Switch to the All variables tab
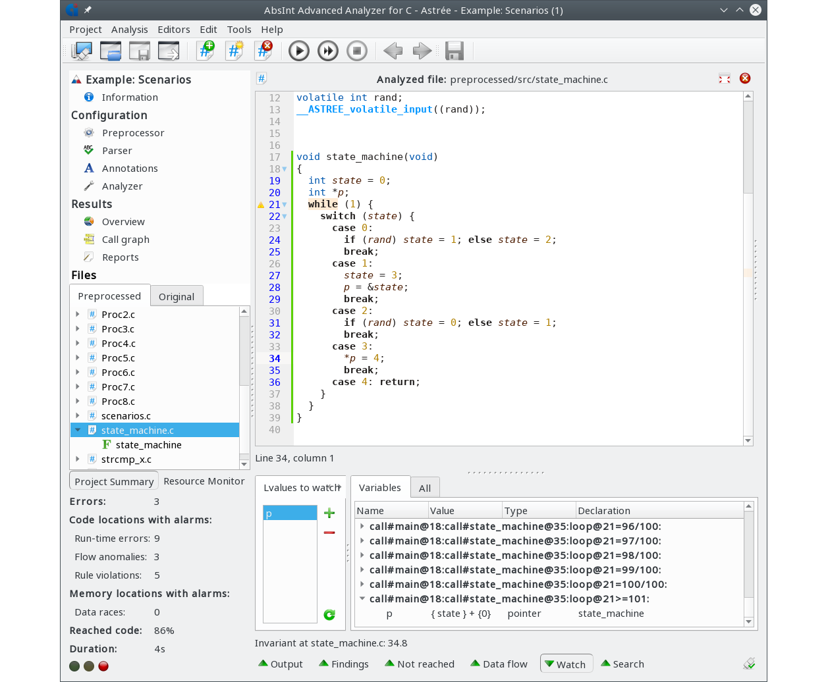The width and height of the screenshot is (828, 682). [425, 488]
